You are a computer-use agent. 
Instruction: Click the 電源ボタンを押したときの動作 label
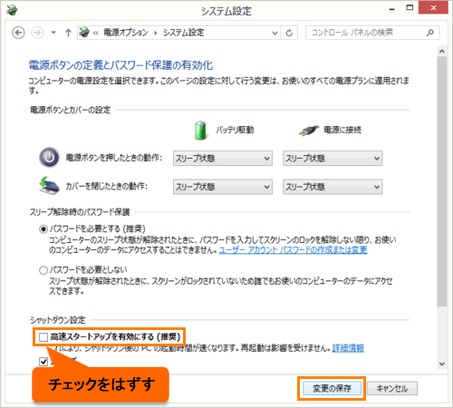pos(114,158)
